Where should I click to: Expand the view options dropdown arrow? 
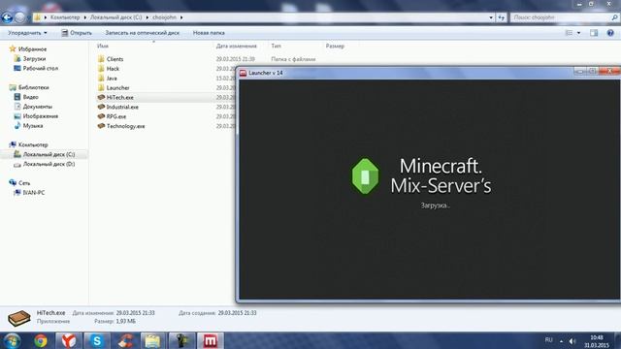[578, 33]
